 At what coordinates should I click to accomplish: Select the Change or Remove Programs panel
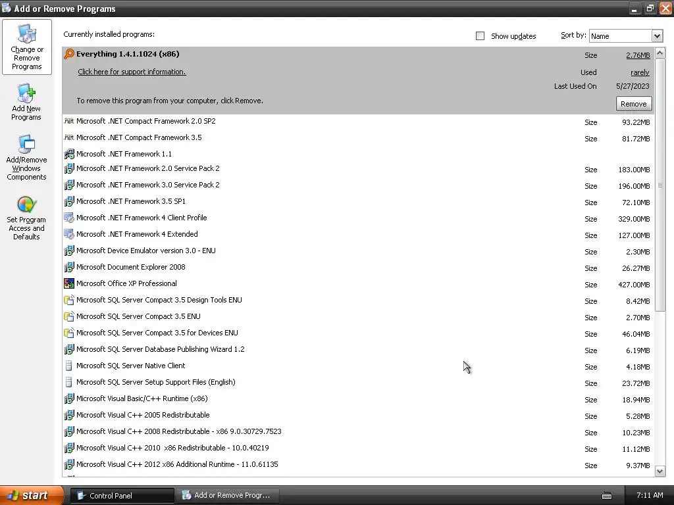[26, 47]
